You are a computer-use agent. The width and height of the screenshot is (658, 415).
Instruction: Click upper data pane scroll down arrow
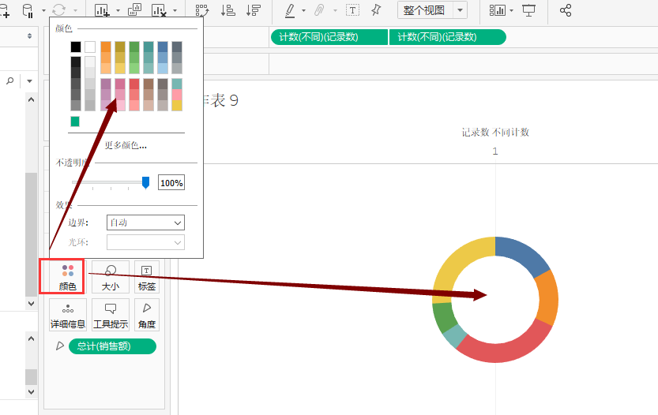coord(31,303)
